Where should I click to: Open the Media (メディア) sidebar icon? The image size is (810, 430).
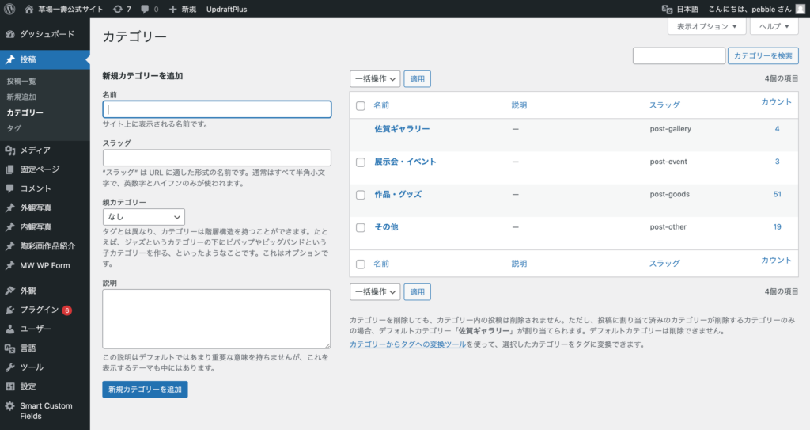point(9,150)
